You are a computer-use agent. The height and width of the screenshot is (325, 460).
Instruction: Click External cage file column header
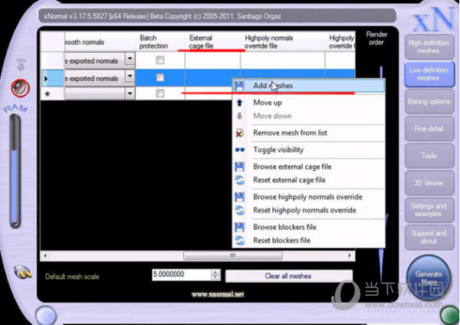(x=212, y=41)
